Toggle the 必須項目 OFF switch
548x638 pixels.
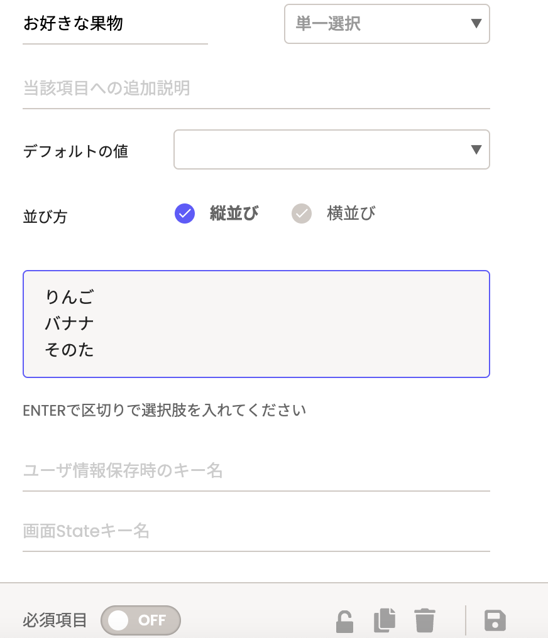tap(141, 620)
